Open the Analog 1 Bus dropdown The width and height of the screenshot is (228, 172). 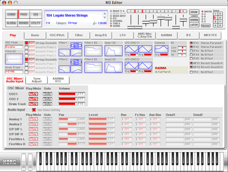pyautogui.click(x=127, y=119)
